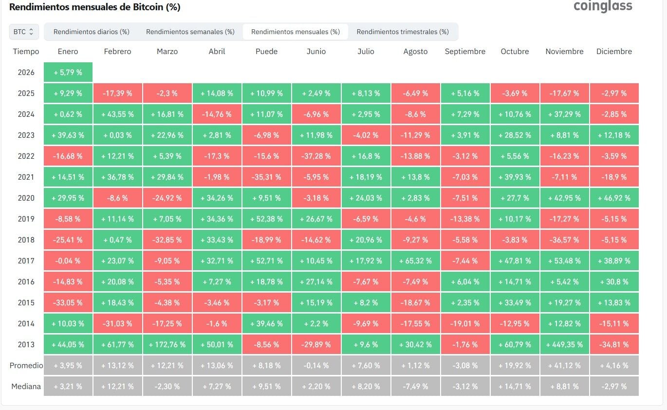667x410 pixels.
Task: Select Rendimientos mensuales (%) tab
Action: [x=296, y=32]
